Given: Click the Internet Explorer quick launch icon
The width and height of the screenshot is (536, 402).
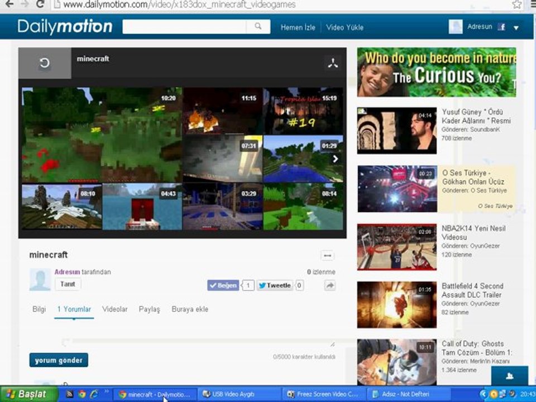Looking at the screenshot, I should tap(94, 394).
